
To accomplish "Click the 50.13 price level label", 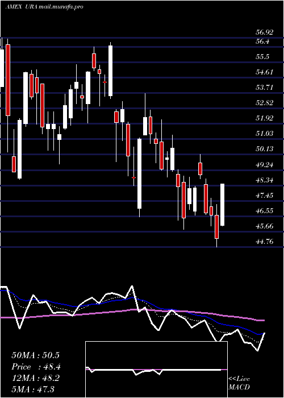I will pos(265,149).
